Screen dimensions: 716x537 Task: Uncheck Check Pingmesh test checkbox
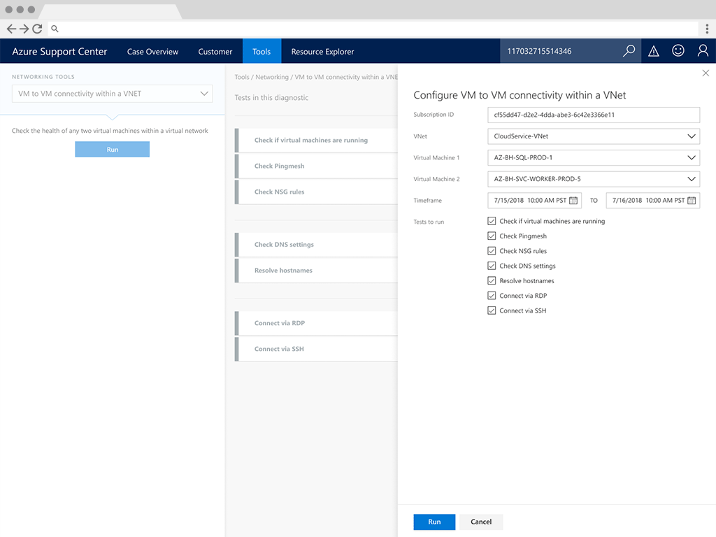pyautogui.click(x=492, y=236)
